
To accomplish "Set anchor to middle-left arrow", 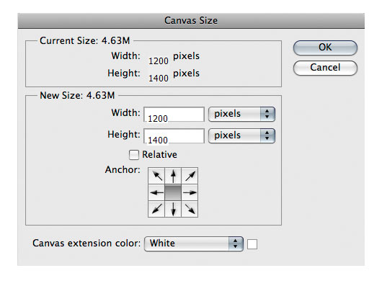I will [156, 192].
